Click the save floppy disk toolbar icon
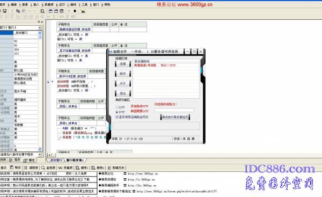322x197 pixels. [4, 11]
